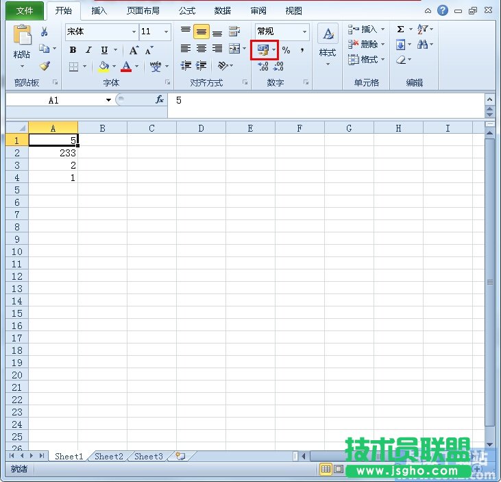Toggle Bold formatting
The image size is (501, 482).
(73, 50)
